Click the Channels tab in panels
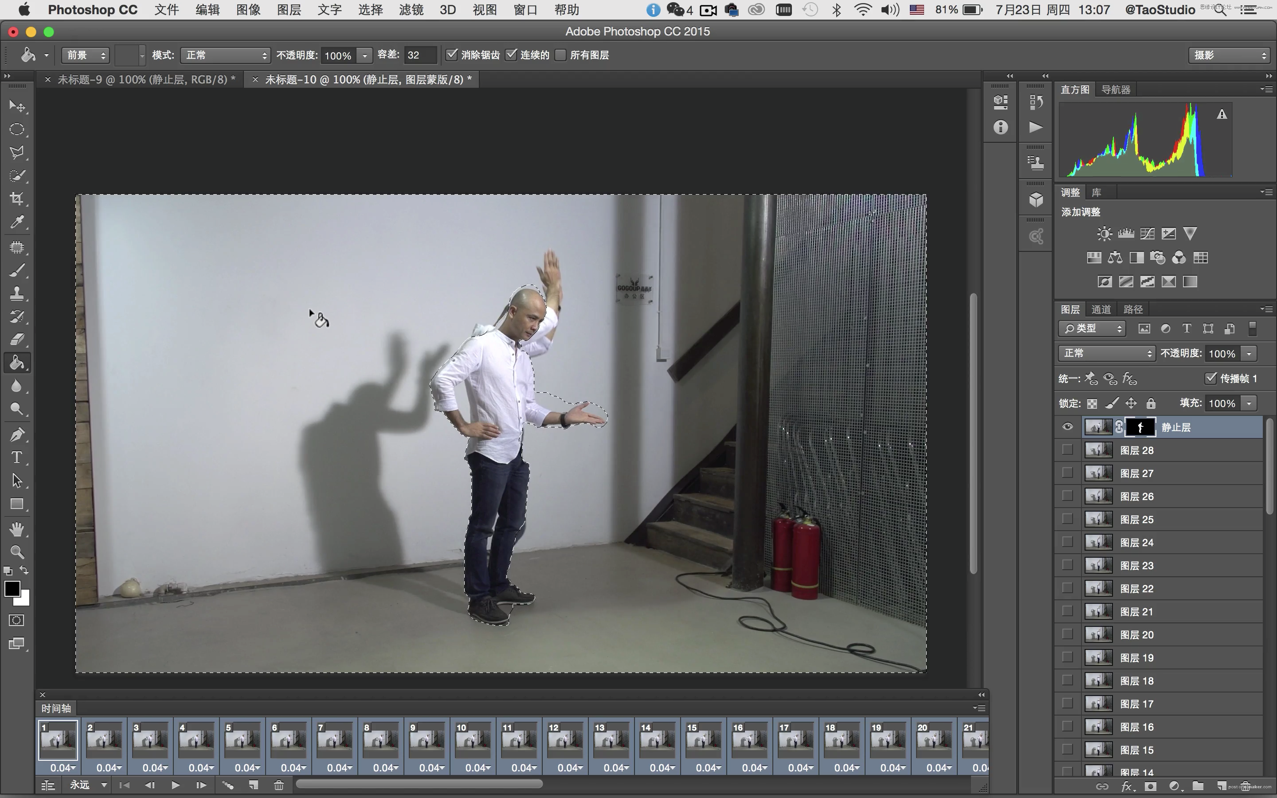 (1100, 309)
